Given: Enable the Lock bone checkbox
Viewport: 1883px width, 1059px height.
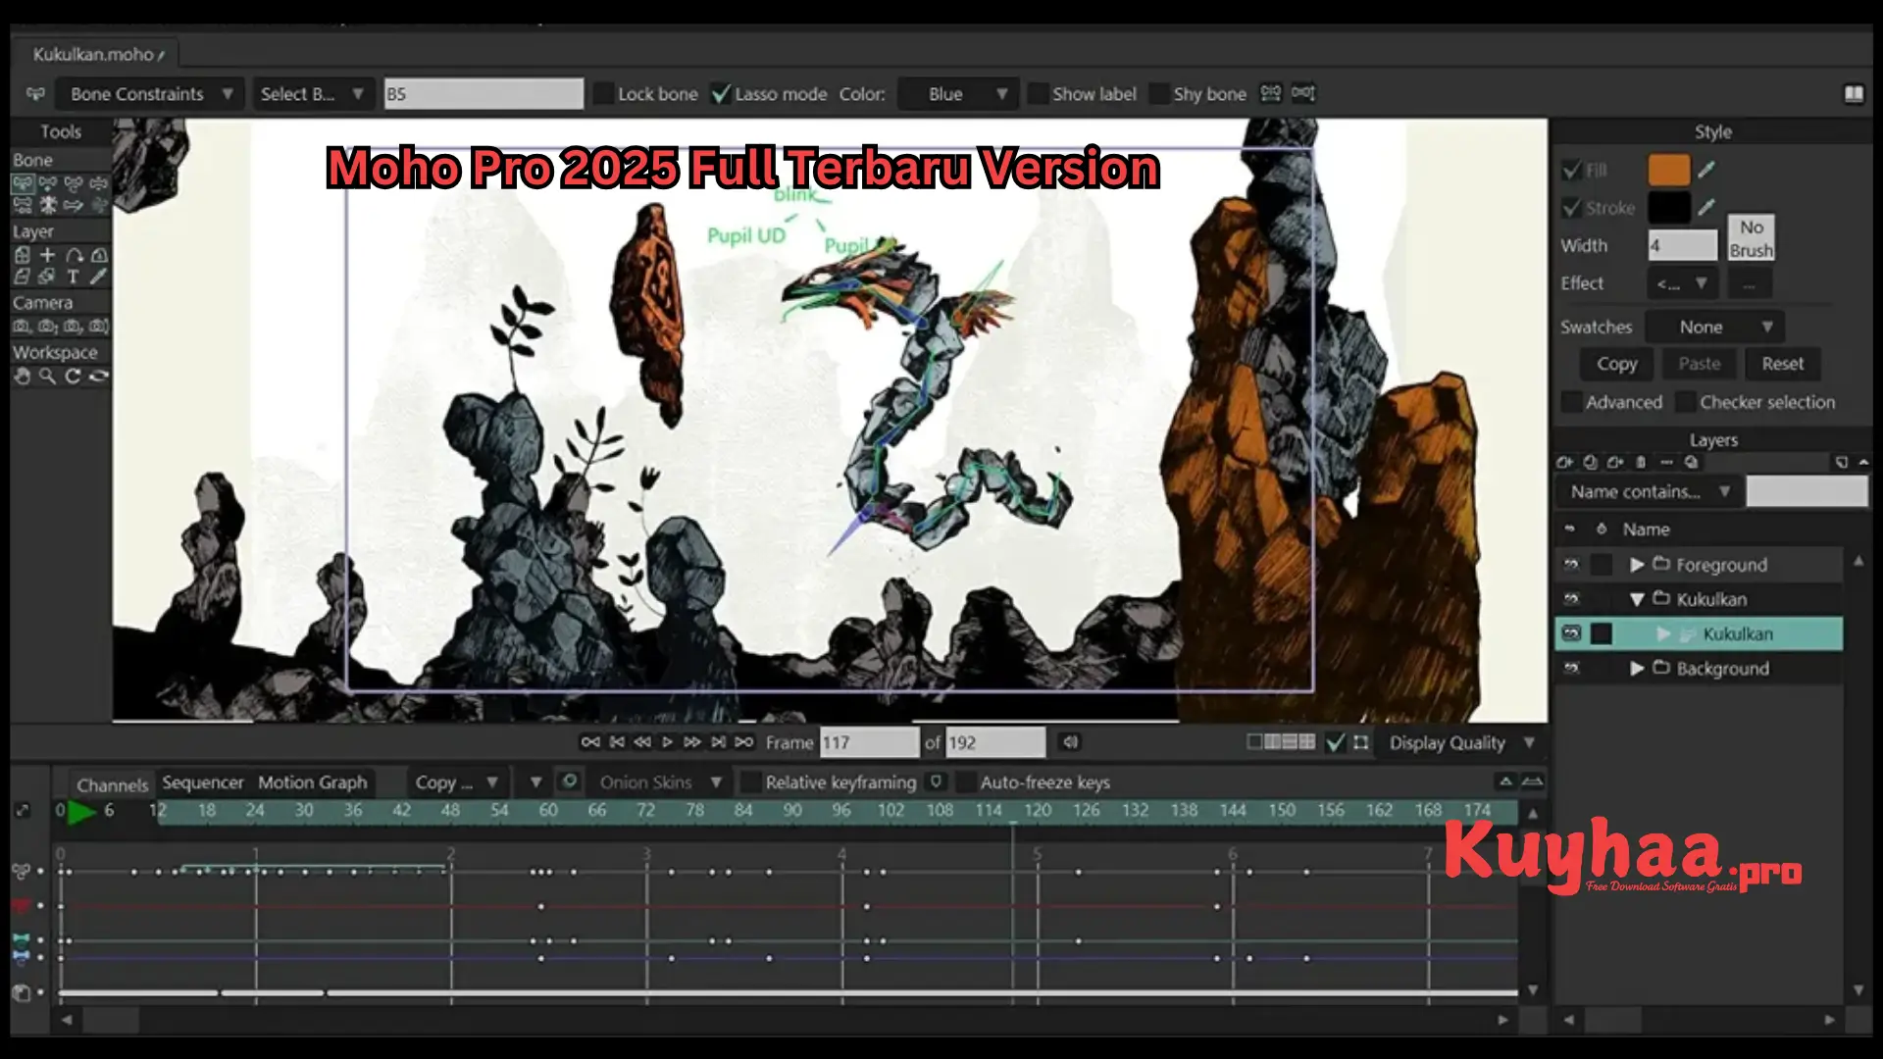Looking at the screenshot, I should coord(604,94).
